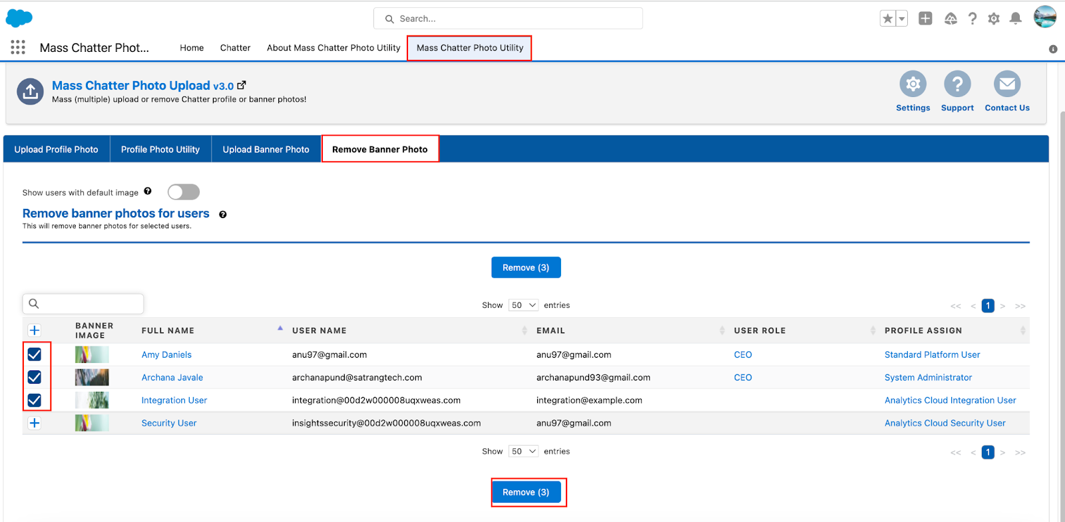The height and width of the screenshot is (522, 1065).
Task: Go to the Home nav tab
Action: pos(192,48)
